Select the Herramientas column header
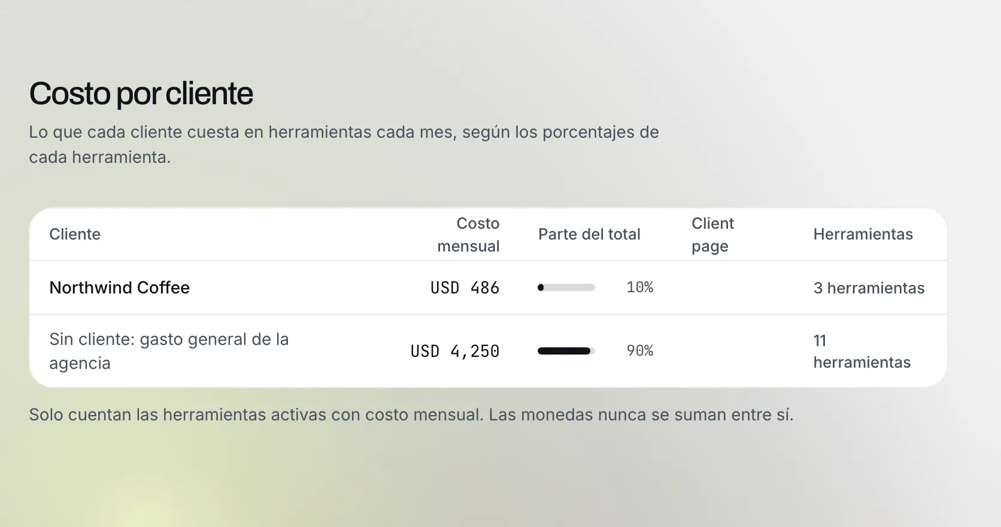Viewport: 1001px width, 527px height. (863, 234)
